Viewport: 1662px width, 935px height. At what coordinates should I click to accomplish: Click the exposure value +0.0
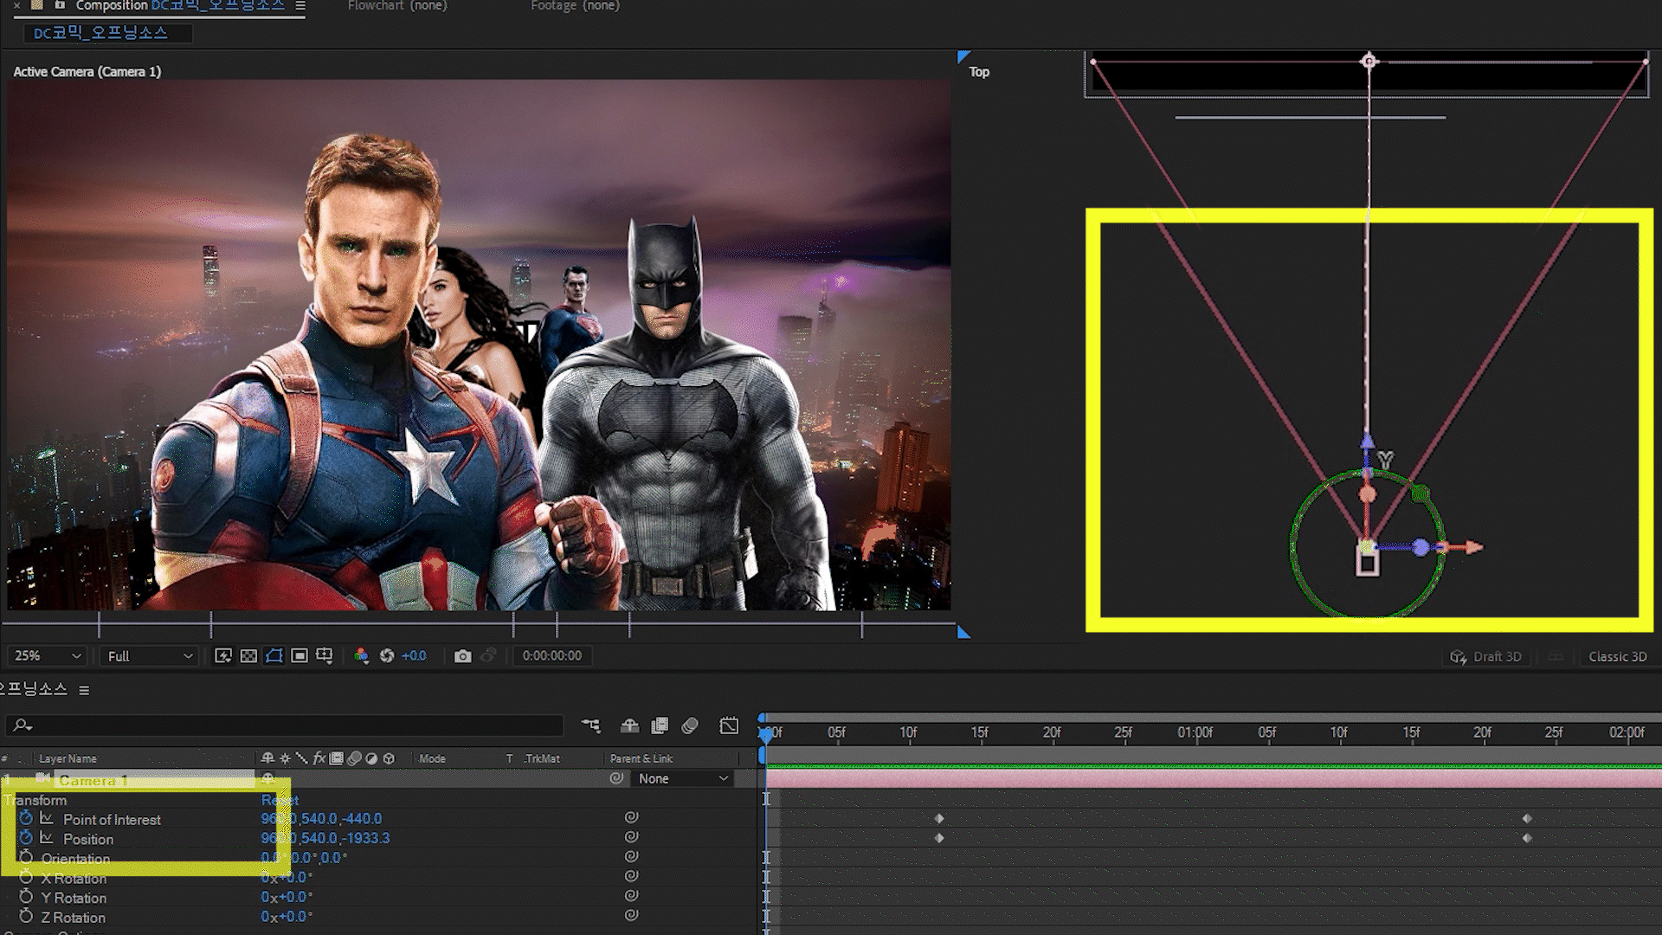point(414,656)
